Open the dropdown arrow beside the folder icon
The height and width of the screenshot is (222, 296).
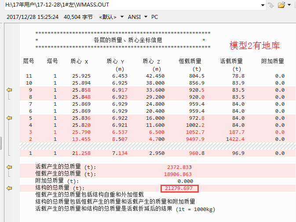pos(290,5)
